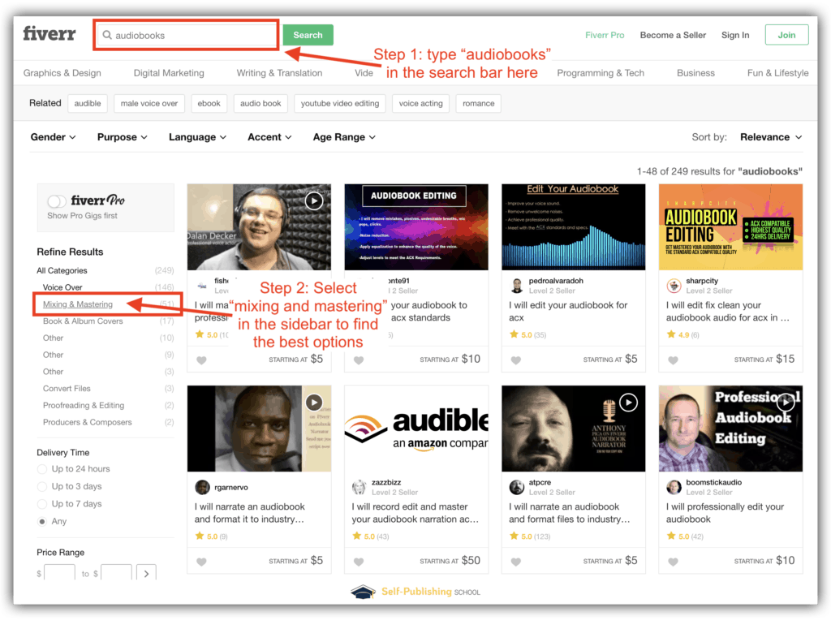Play the Dalan Decker gig video
831x629 pixels.
[x=314, y=200]
